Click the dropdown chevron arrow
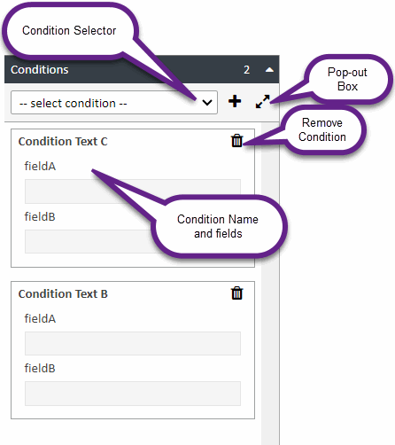The height and width of the screenshot is (445, 395). 207,103
